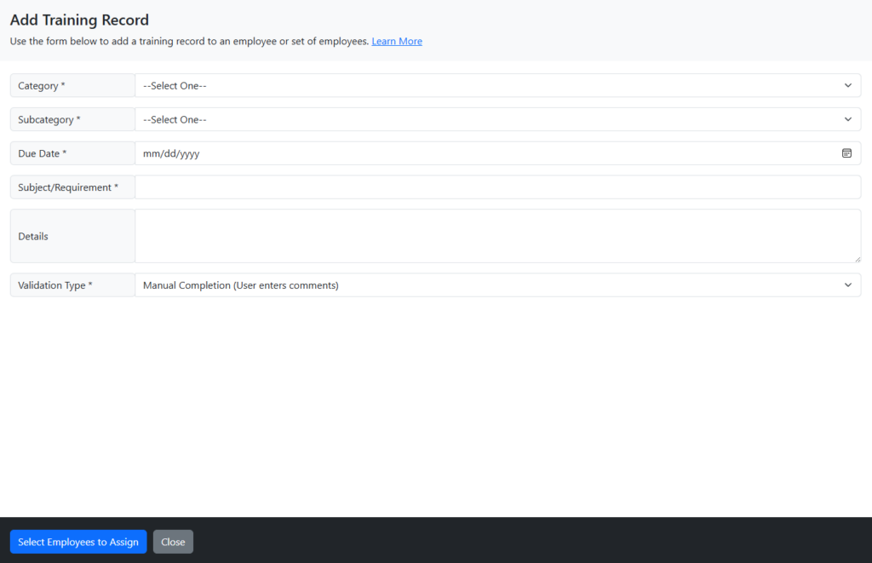Click the gray Close button
872x563 pixels.
tap(173, 542)
